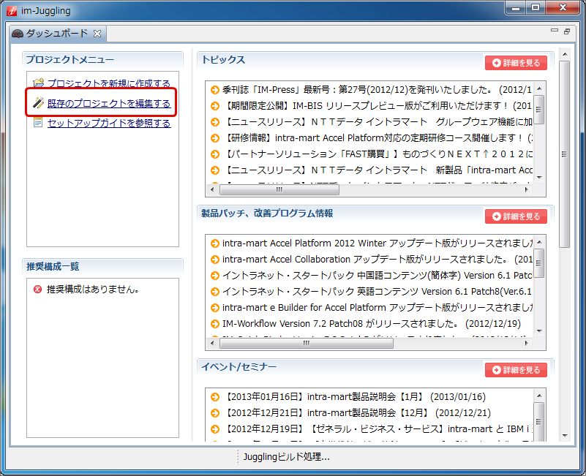Select intra-mart Accel Collaboration アップデート版 entry
Image resolution: width=586 pixels, height=476 pixels.
(x=377, y=260)
